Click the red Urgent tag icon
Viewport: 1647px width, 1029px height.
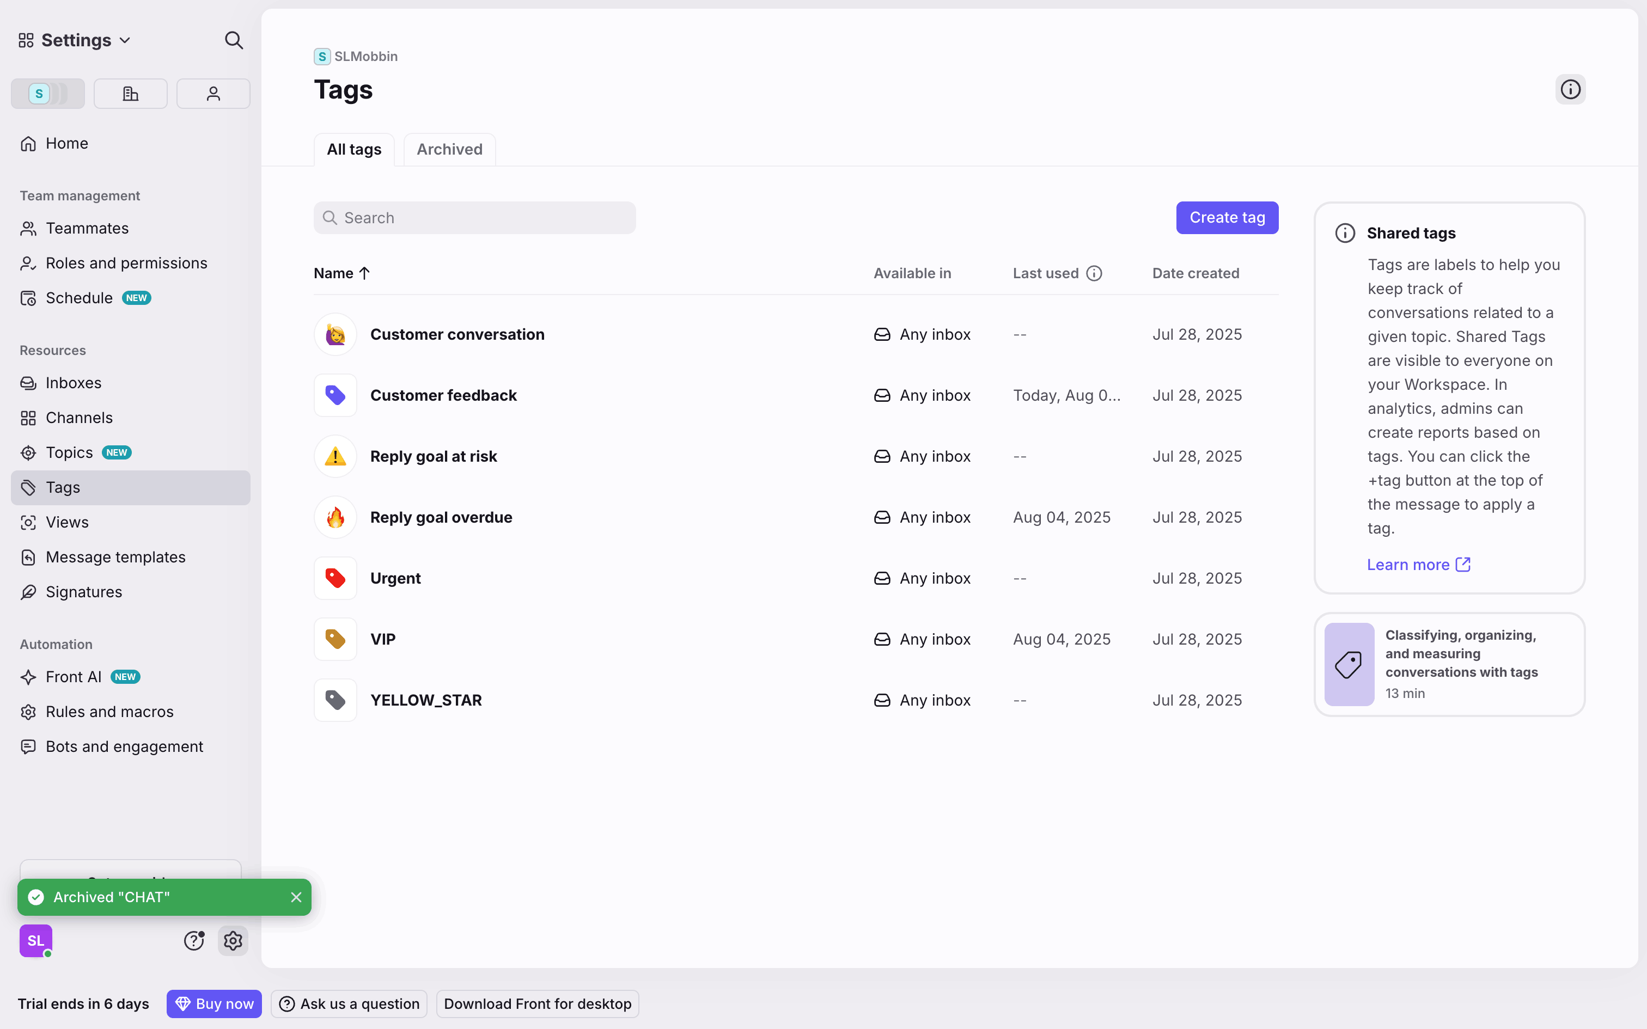click(335, 578)
